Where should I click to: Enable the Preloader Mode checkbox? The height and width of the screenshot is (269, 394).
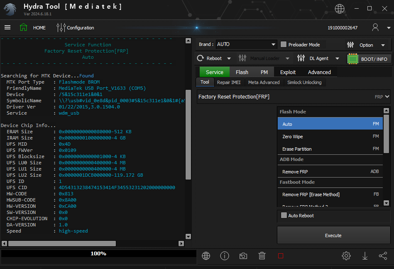pyautogui.click(x=284, y=44)
